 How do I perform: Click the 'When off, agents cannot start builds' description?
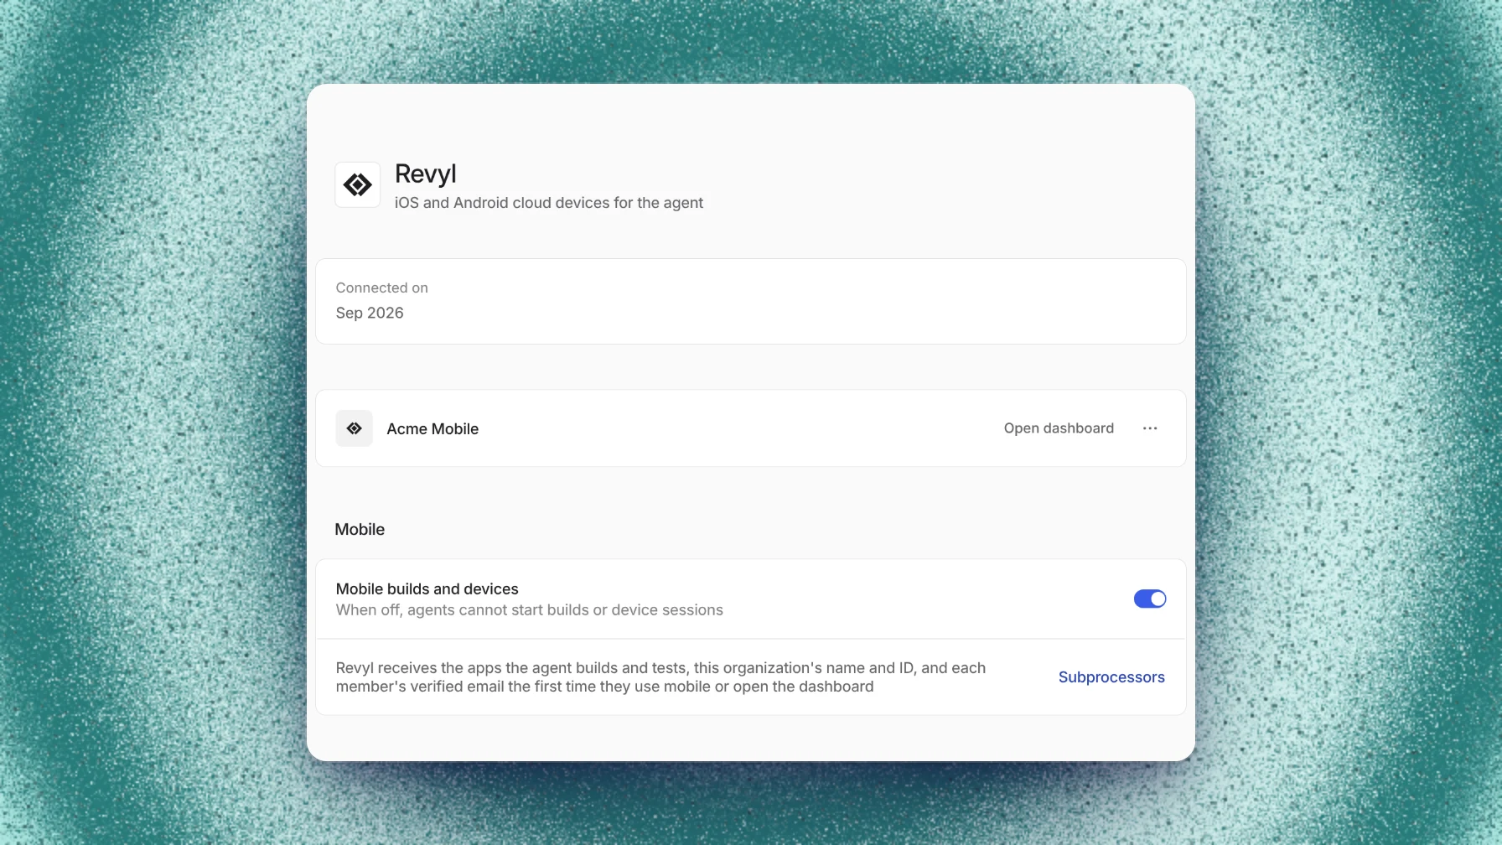(530, 610)
